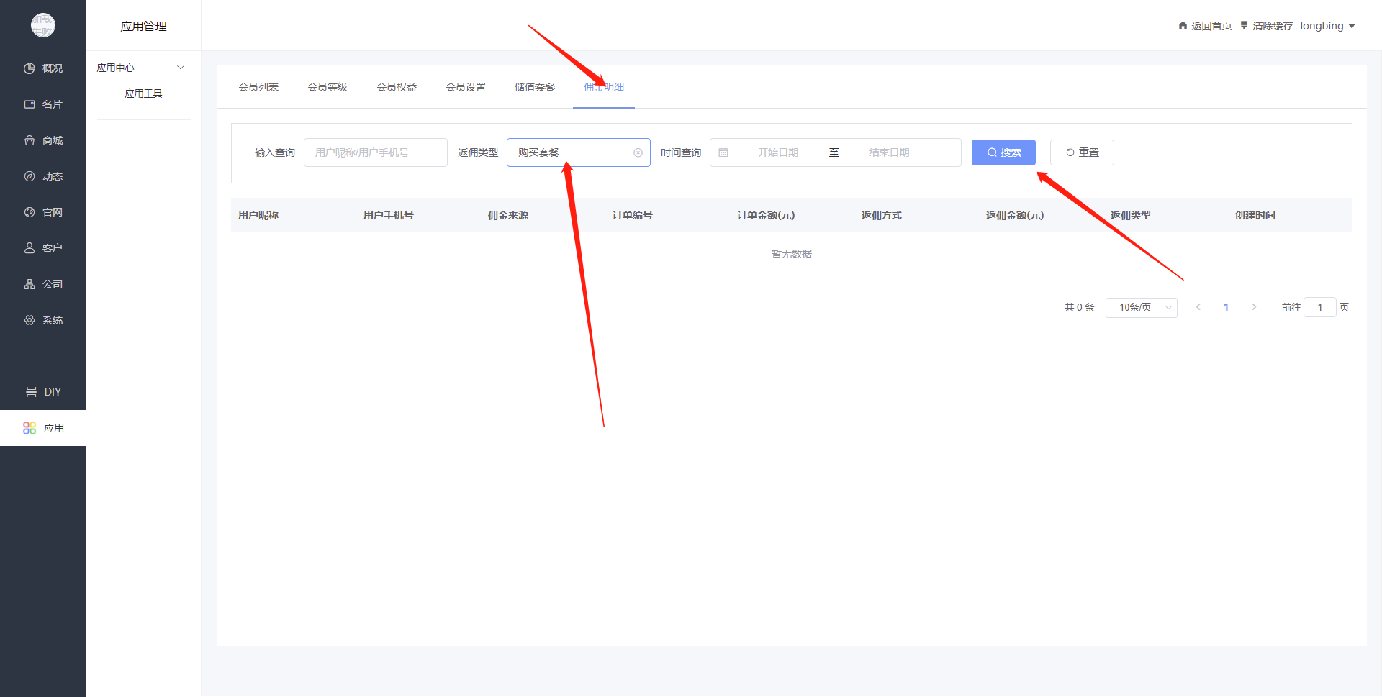Click the 创建时间 column header
This screenshot has width=1382, height=697.
point(1255,215)
